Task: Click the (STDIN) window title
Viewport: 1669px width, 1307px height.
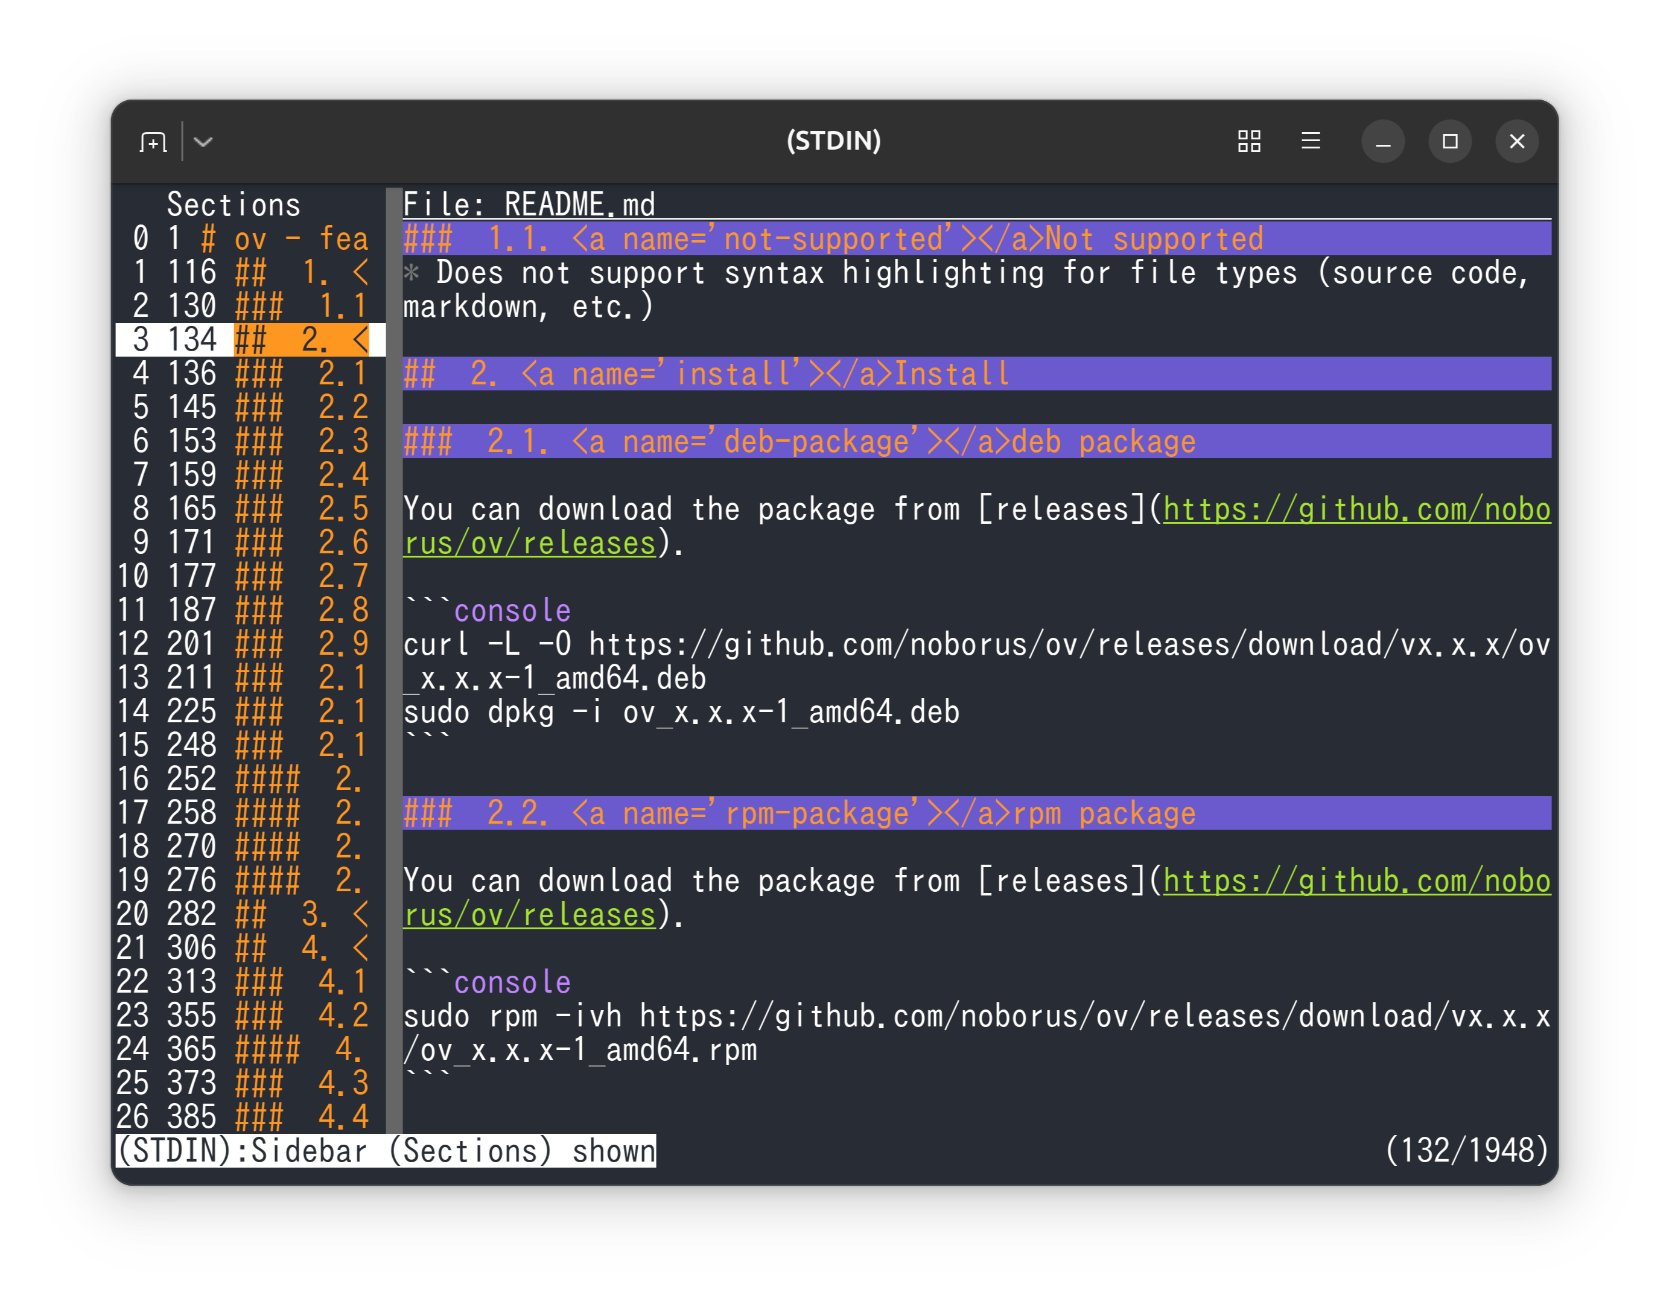Action: point(834,142)
